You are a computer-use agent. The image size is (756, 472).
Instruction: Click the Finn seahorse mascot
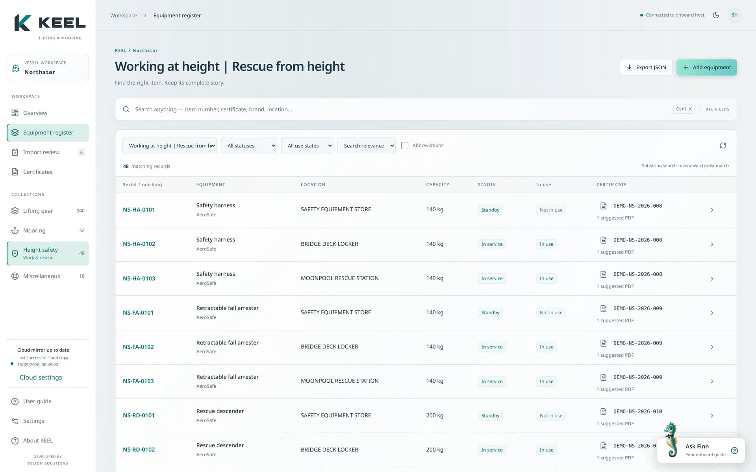(x=671, y=440)
